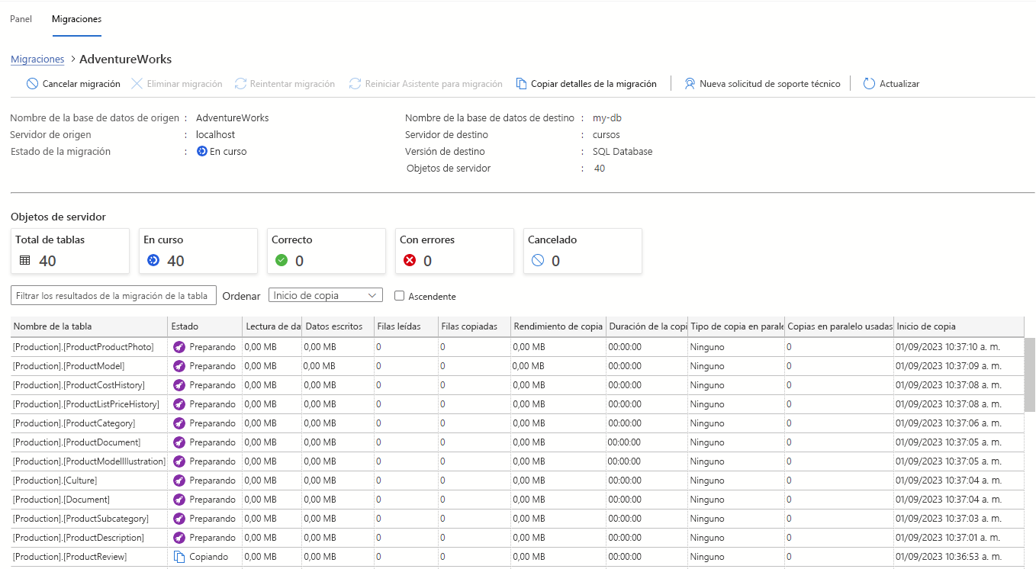Click the Filas leídas column header
The image size is (1036, 569).
(406, 326)
